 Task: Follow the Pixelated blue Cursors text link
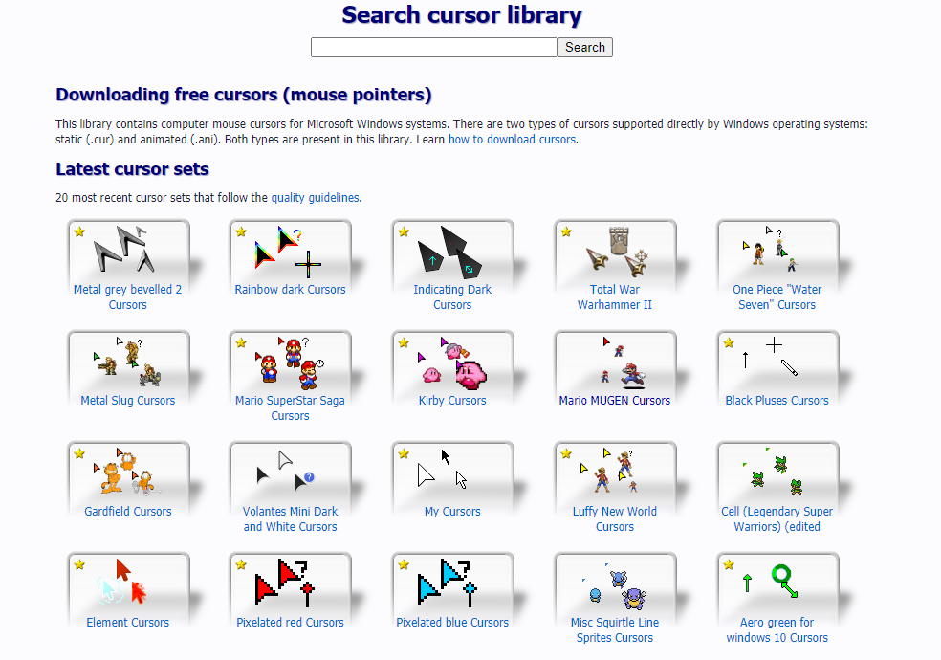pos(452,622)
